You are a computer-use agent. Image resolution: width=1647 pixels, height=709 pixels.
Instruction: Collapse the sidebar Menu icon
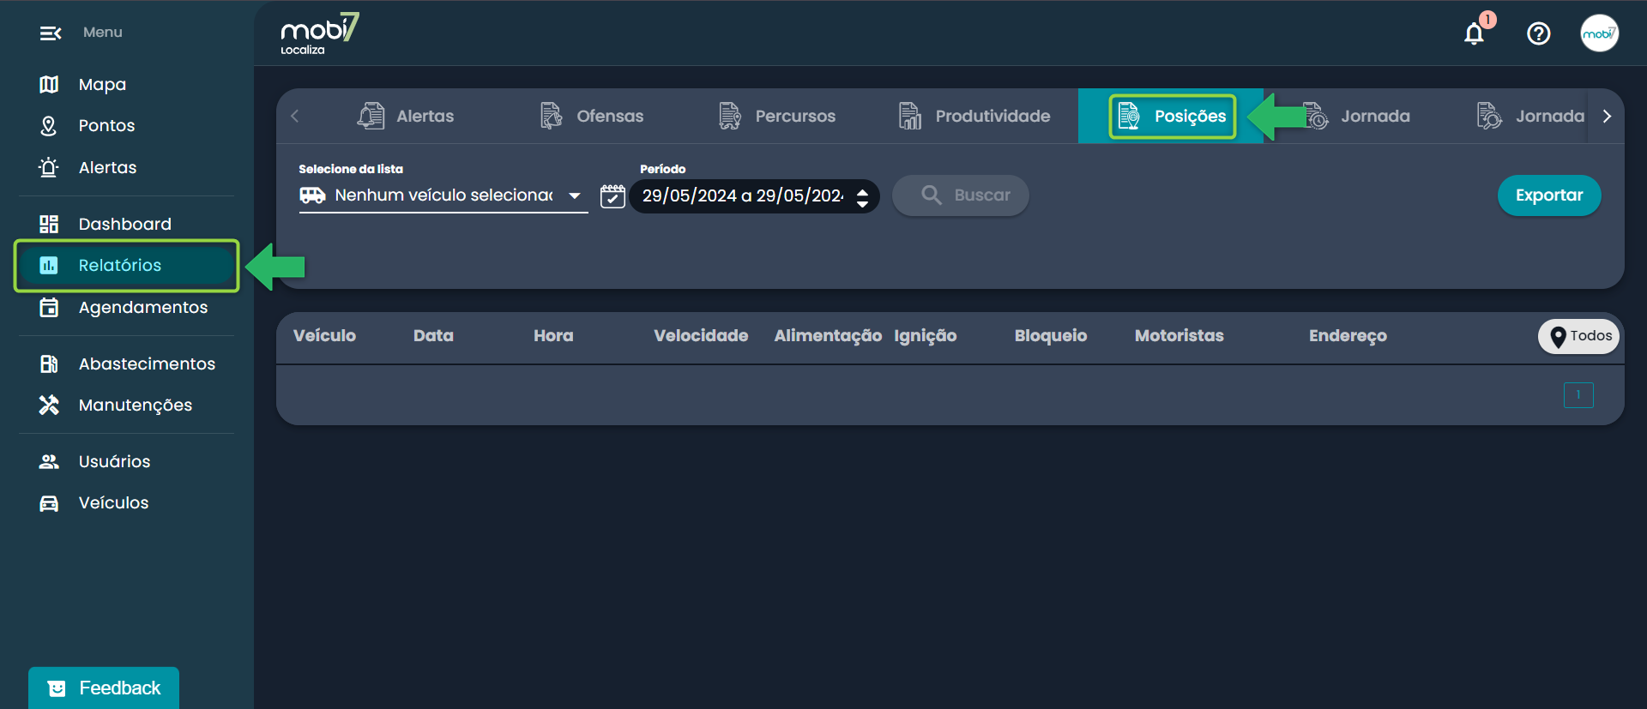[51, 33]
